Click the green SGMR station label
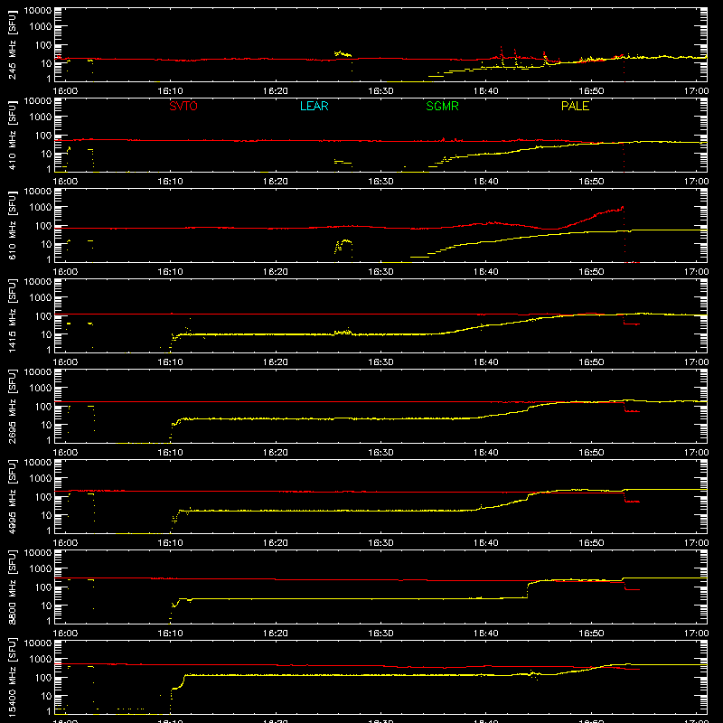The height and width of the screenshot is (723, 723). [x=442, y=106]
